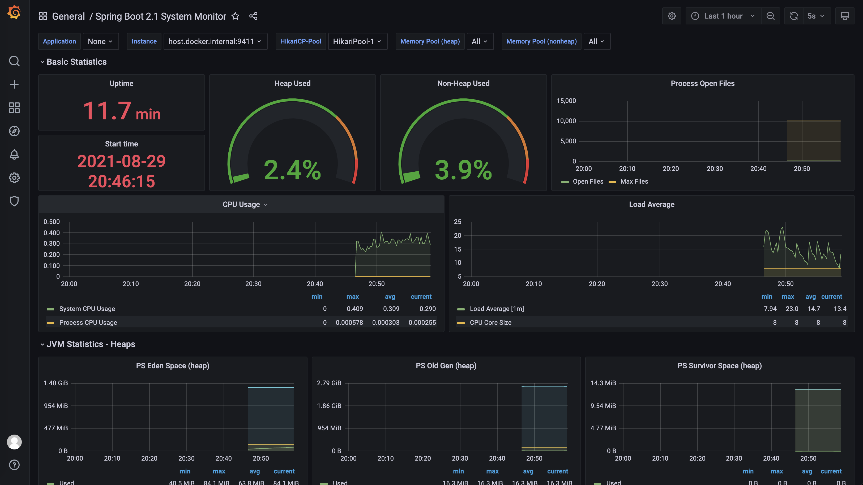The width and height of the screenshot is (863, 485).
Task: Open the Heap Used panel title
Action: click(x=292, y=83)
